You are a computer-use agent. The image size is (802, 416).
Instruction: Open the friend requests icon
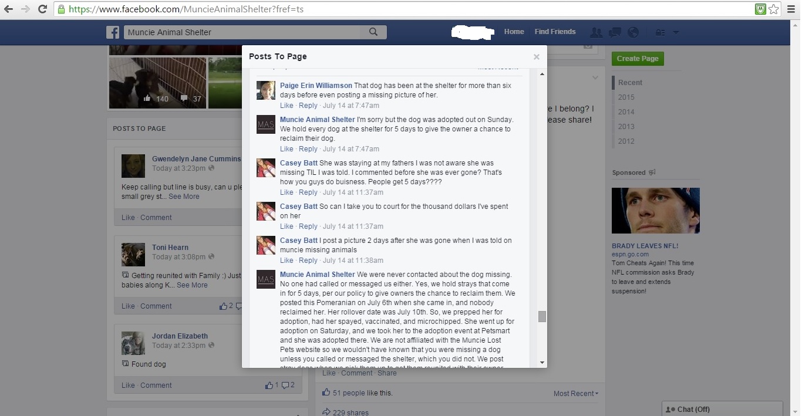596,32
